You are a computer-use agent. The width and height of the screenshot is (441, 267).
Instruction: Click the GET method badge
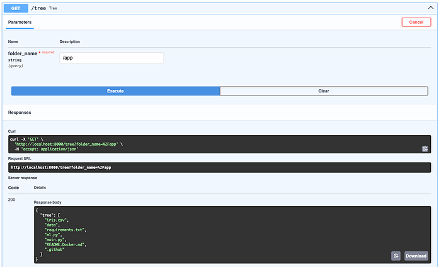pos(16,8)
